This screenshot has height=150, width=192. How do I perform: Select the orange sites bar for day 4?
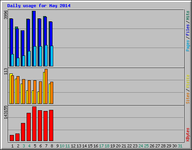(29, 92)
